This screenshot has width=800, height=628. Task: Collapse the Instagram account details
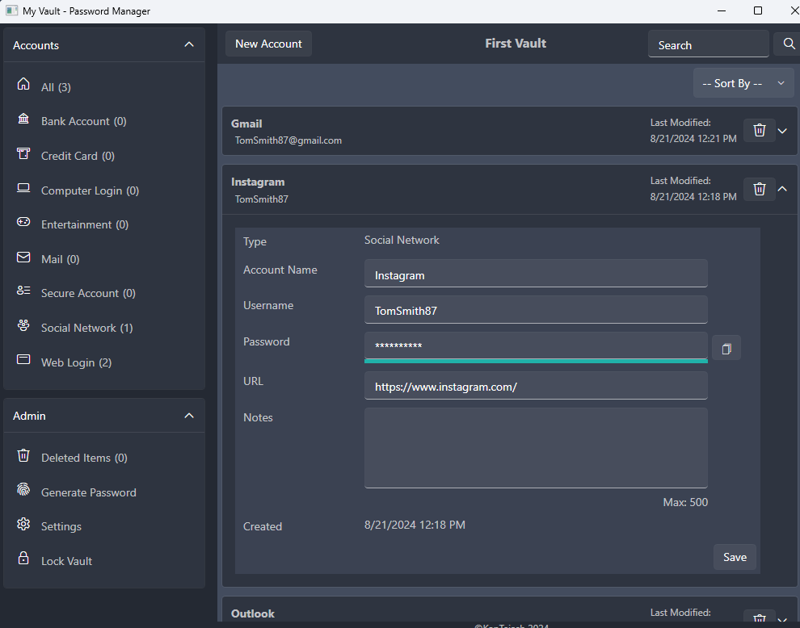point(782,189)
